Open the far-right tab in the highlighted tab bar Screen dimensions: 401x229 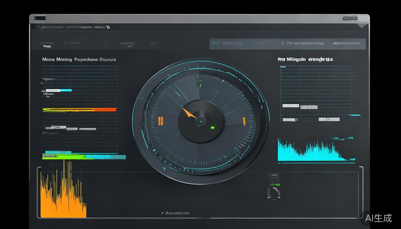346,43
